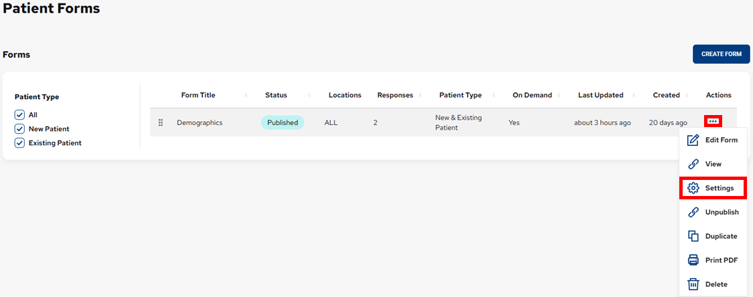
Task: Click the gear icon for Settings
Action: pyautogui.click(x=694, y=188)
